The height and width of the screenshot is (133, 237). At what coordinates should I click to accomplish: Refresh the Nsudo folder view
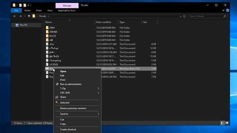[x=184, y=16]
